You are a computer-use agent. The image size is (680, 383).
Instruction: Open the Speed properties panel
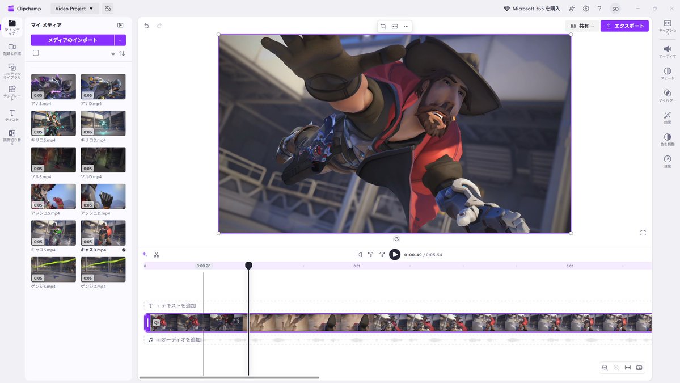(x=668, y=161)
